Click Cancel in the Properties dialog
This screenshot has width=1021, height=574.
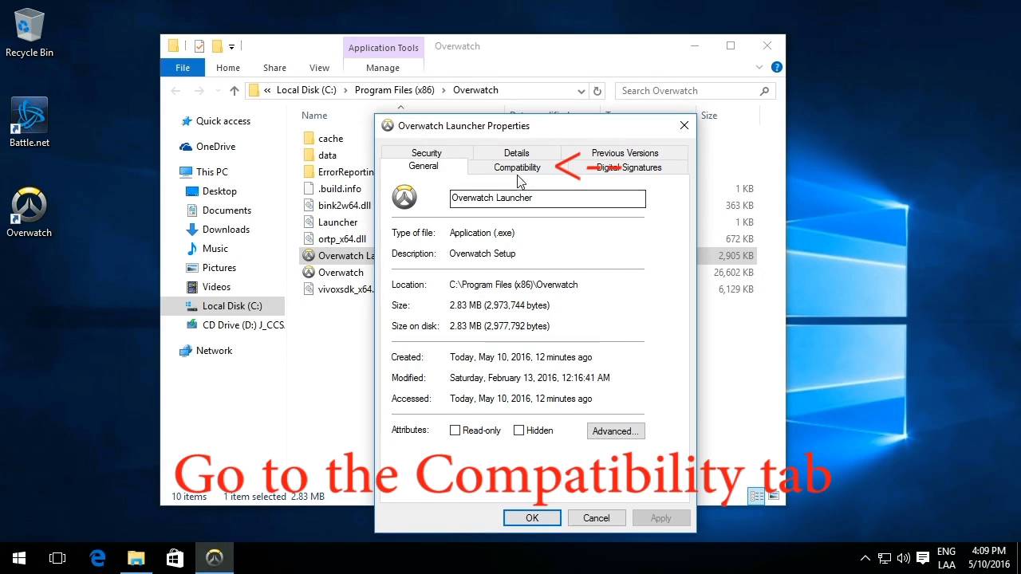596,518
